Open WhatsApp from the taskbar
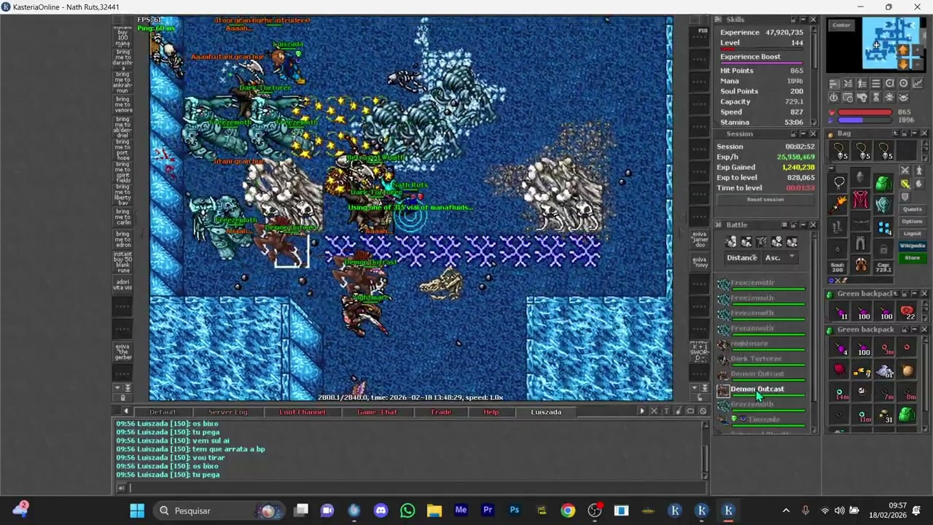The height and width of the screenshot is (525, 933). pyautogui.click(x=407, y=510)
